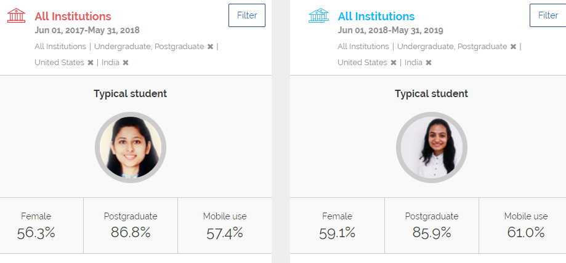Screen dimensions: 566x263
Task: Remove India filter in 2017-2018 panel
Action: coord(126,63)
